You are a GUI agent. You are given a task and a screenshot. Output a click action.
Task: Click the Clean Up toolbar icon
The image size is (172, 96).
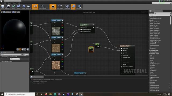click(x=28, y=7)
